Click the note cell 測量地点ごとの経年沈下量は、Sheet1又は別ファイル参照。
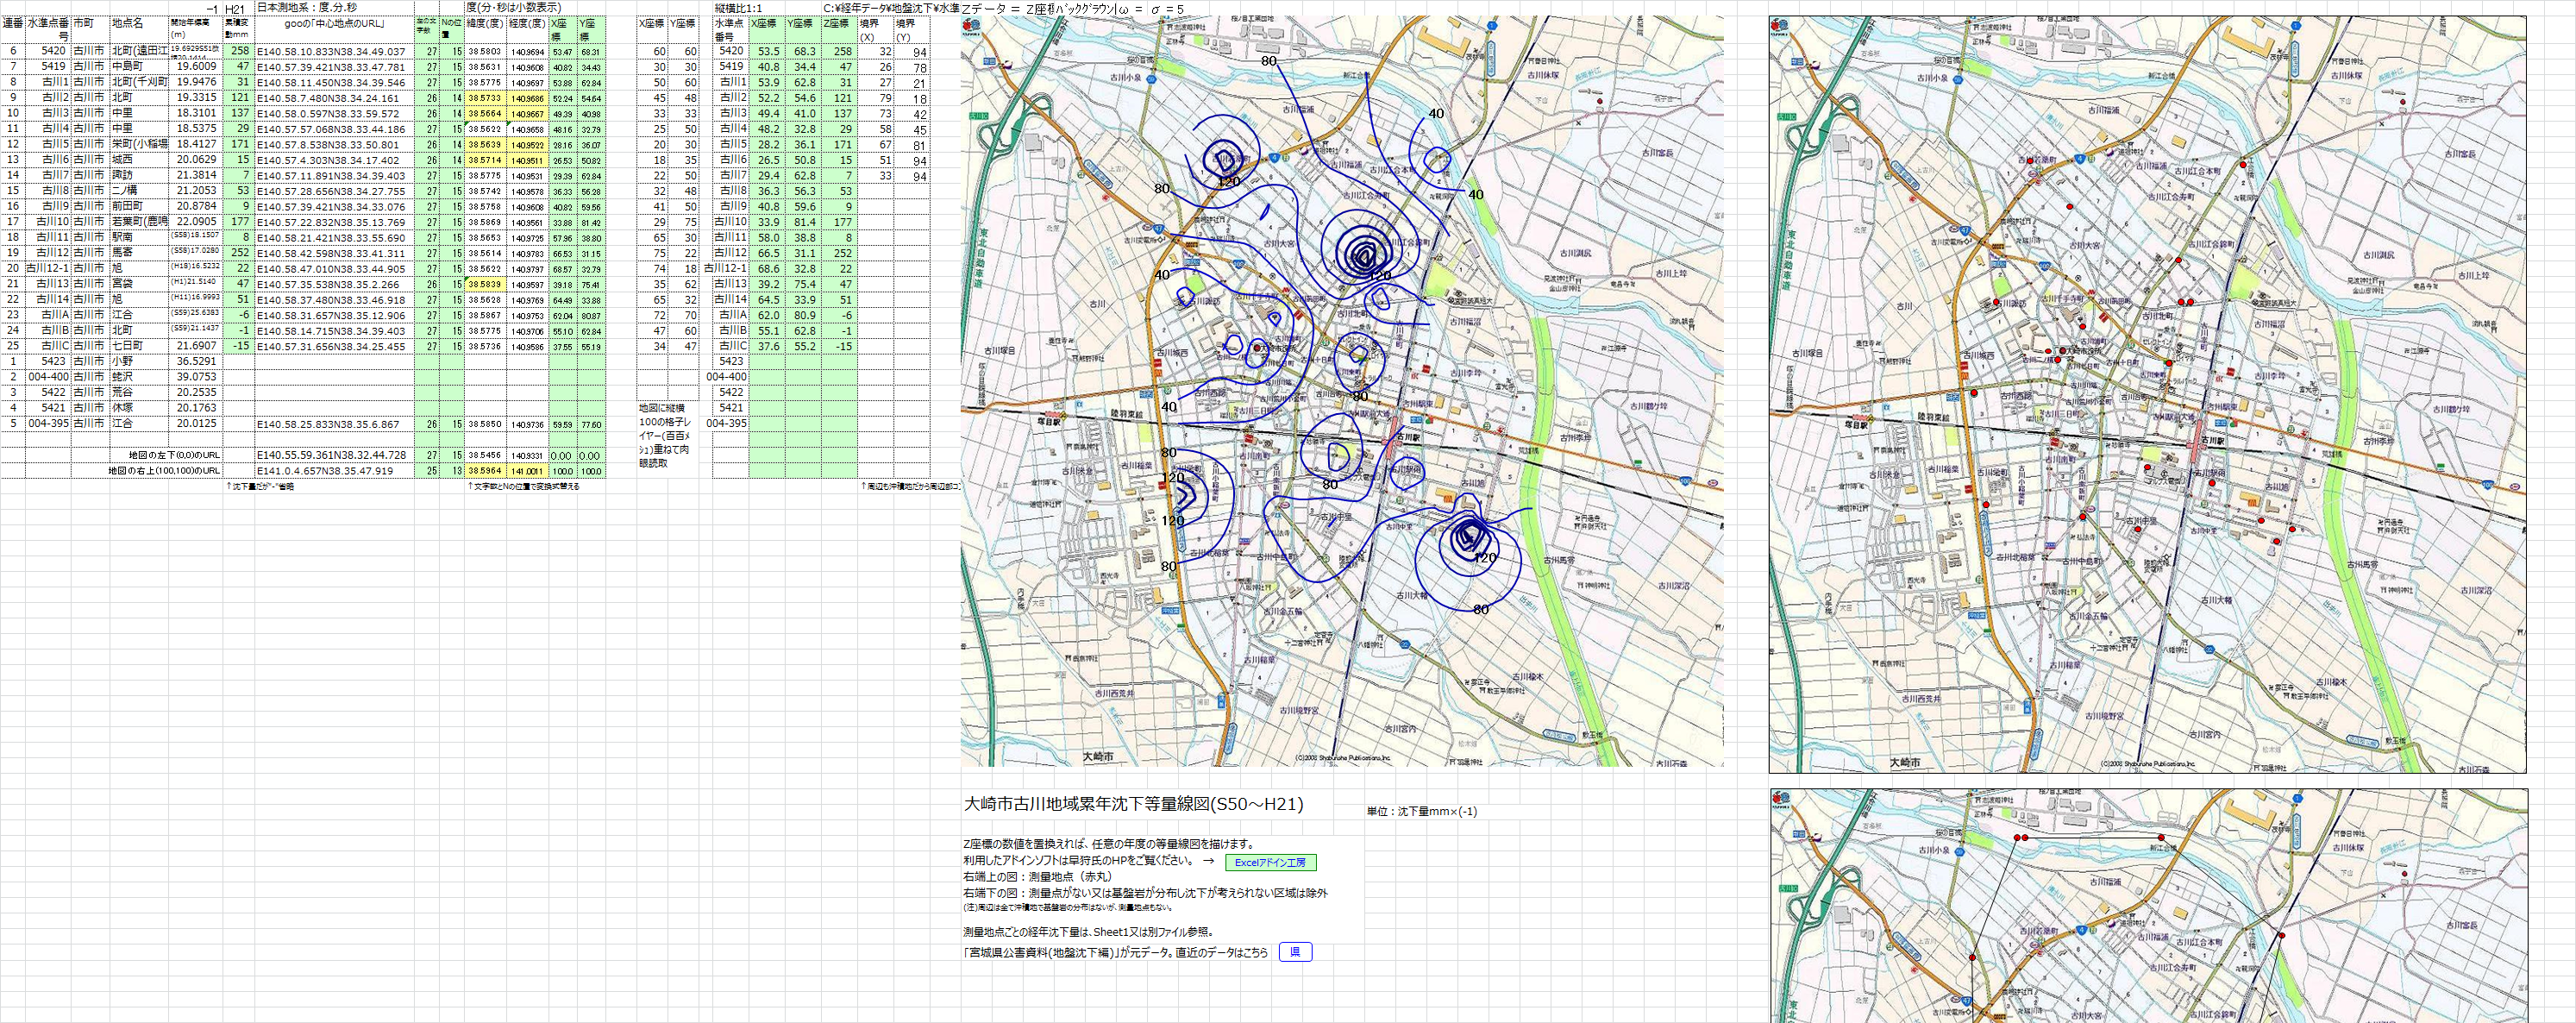The width and height of the screenshot is (2576, 1023). point(1088,932)
